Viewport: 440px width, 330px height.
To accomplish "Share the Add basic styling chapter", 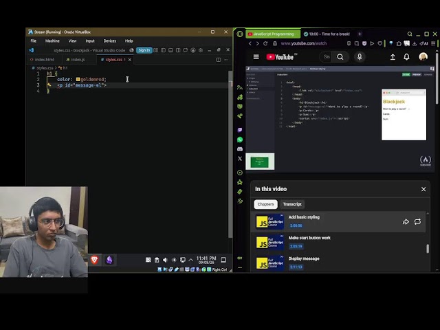I will 406,222.
